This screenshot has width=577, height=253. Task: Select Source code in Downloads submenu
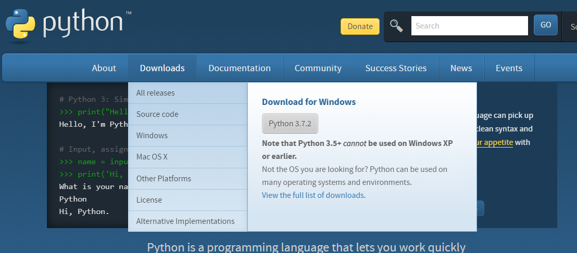pyautogui.click(x=157, y=114)
